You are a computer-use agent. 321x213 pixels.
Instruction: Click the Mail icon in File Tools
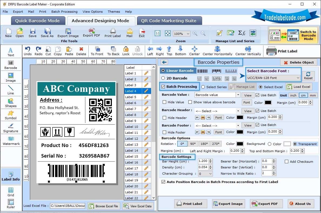[129, 33]
